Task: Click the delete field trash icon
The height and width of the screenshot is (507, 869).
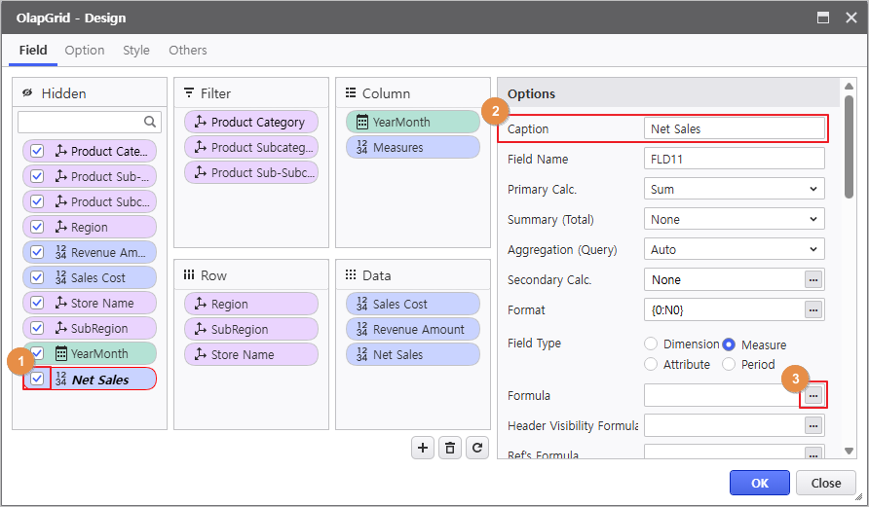Action: (449, 448)
